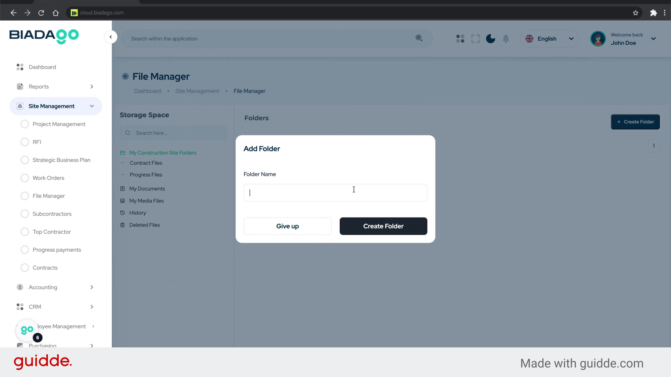
Task: Open the apps grid icon
Action: 460,39
